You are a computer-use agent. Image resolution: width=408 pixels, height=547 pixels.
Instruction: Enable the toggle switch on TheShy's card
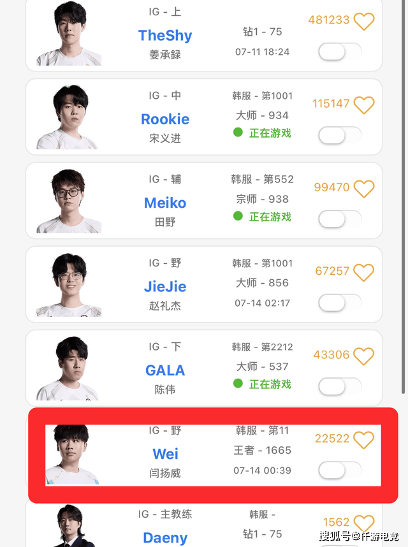[339, 52]
